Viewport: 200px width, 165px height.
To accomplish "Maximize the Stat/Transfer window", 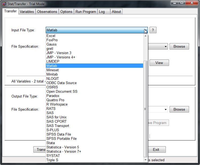I will pos(182,3).
